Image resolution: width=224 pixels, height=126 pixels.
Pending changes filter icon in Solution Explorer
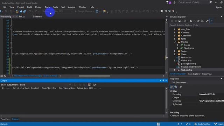click(x=185, y=21)
